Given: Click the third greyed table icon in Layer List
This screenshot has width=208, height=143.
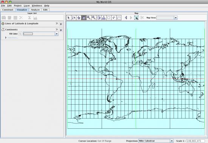Looking at the screenshot, I should (16, 18).
